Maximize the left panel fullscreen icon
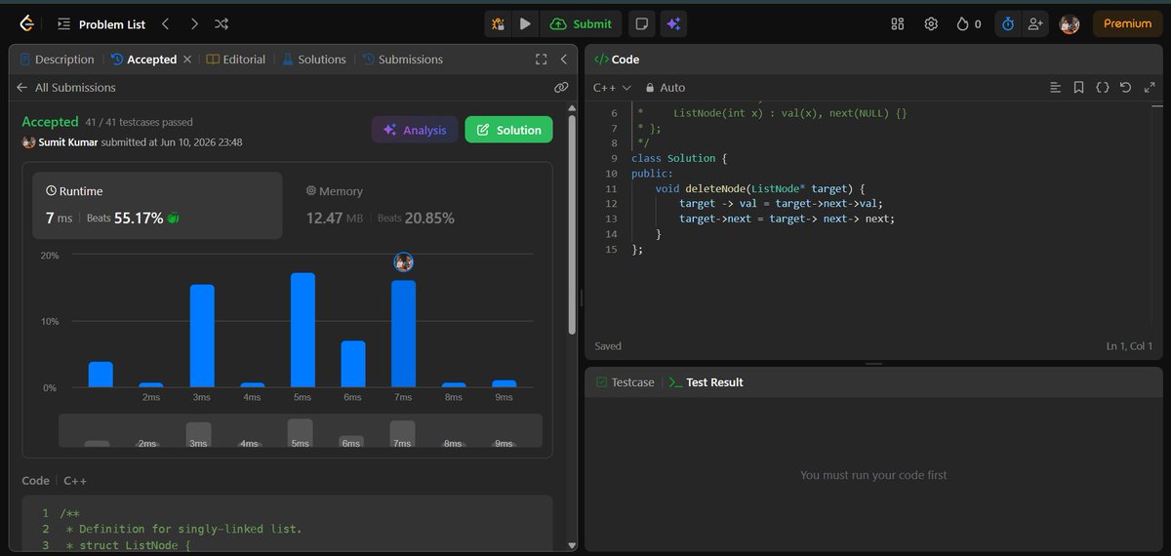 [542, 60]
